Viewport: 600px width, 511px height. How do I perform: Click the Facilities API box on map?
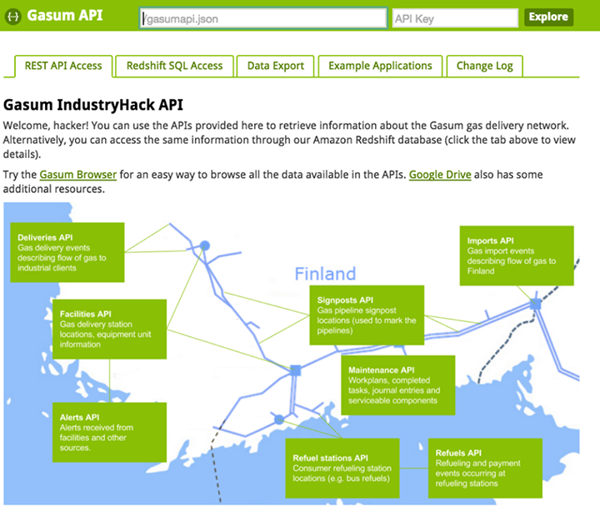[109, 329]
